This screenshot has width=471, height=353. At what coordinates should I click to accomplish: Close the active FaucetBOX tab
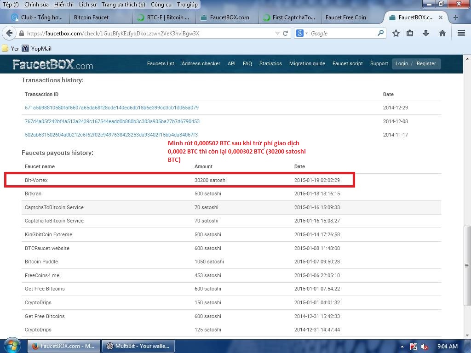pos(440,17)
